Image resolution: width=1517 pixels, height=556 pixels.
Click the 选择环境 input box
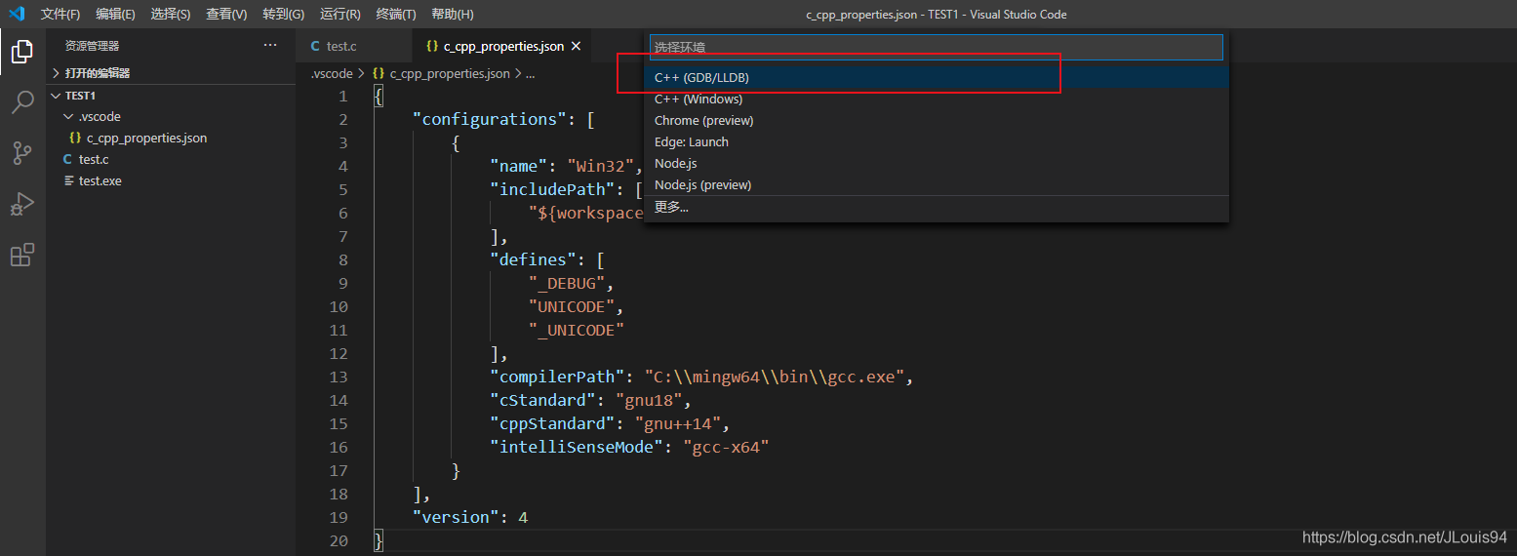[936, 47]
